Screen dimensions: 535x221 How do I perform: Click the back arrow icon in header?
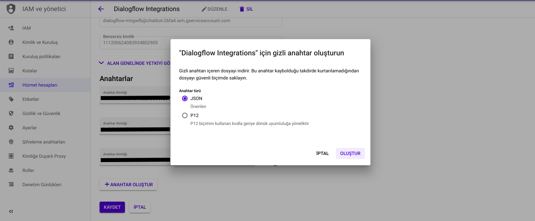101,9
